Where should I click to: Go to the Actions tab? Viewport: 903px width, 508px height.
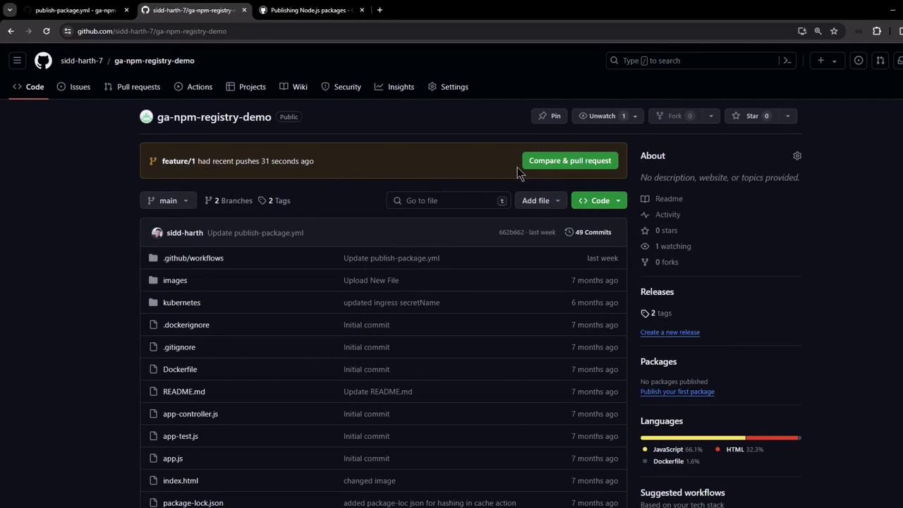click(193, 87)
